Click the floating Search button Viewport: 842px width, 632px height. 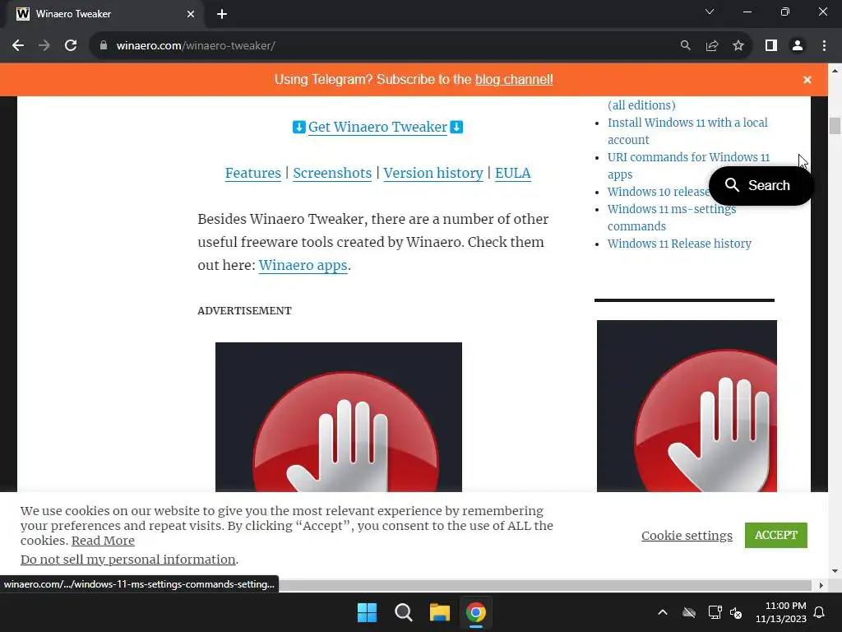pyautogui.click(x=761, y=185)
